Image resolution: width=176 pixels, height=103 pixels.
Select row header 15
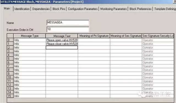[x=10, y=96]
